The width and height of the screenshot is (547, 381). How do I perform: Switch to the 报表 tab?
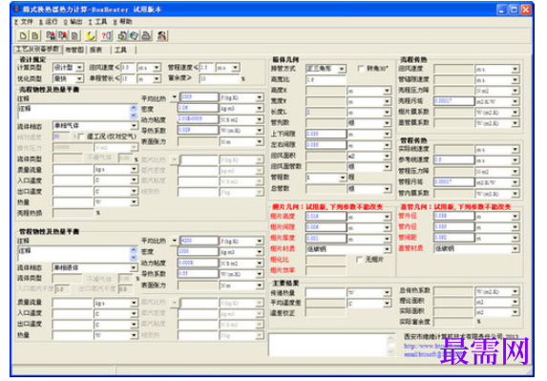(95, 50)
